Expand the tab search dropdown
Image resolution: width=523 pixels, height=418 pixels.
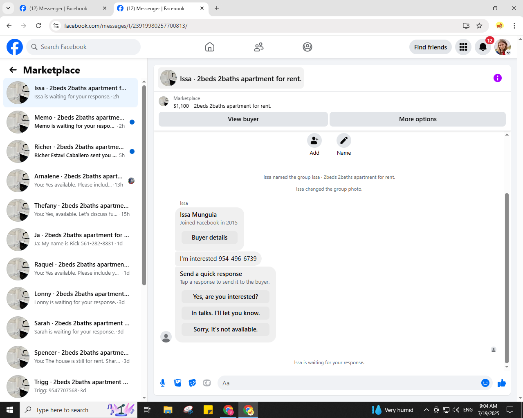point(8,8)
